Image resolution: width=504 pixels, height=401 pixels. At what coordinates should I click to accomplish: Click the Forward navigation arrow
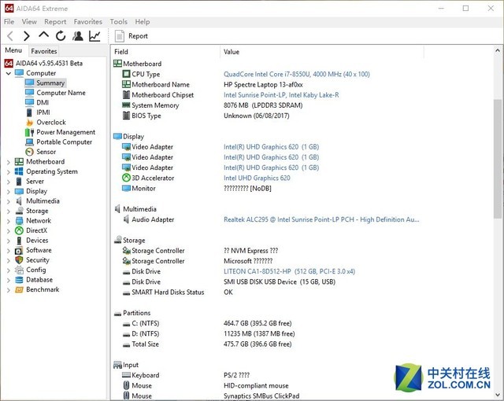pyautogui.click(x=27, y=36)
